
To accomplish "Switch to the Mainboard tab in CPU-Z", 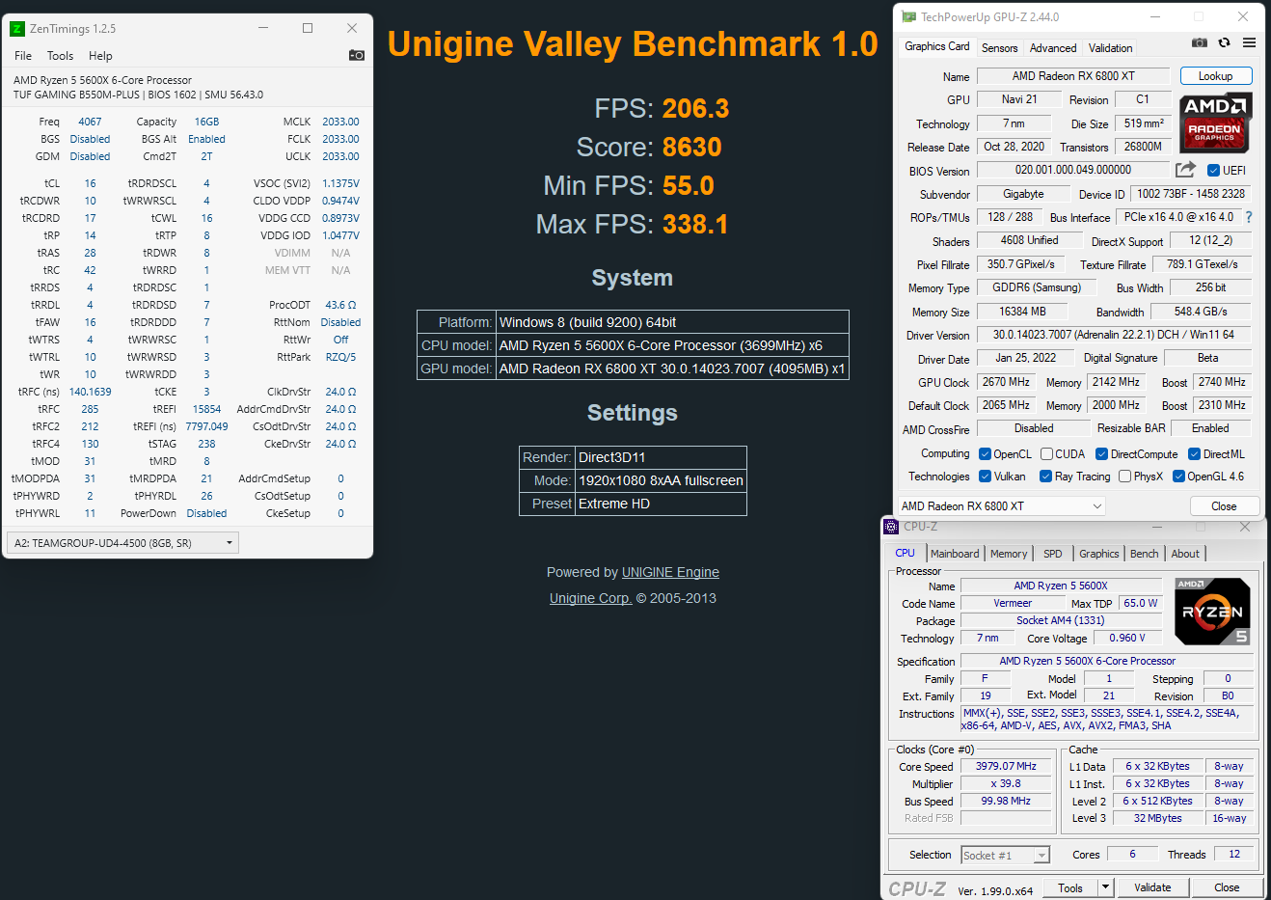I will tap(955, 554).
